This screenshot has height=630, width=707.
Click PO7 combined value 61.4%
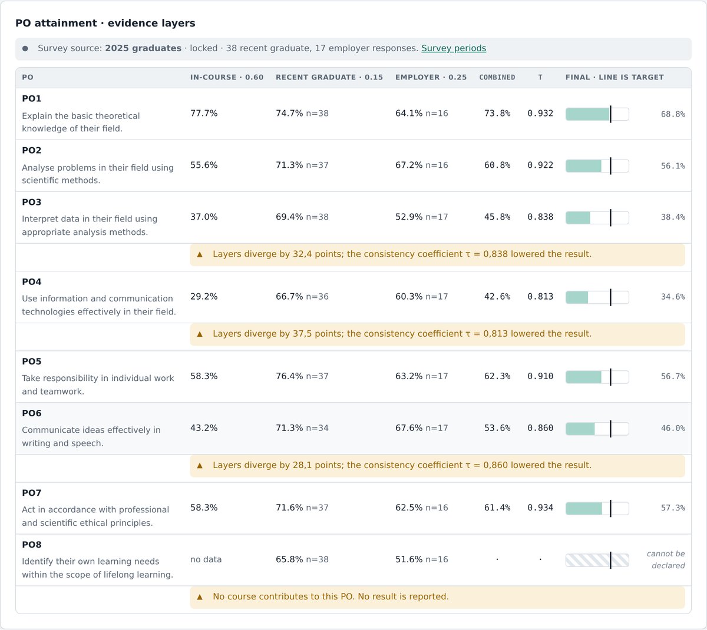click(x=497, y=508)
